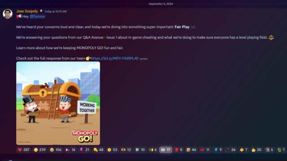Open the Monopoly GO Working Together image

(58, 103)
